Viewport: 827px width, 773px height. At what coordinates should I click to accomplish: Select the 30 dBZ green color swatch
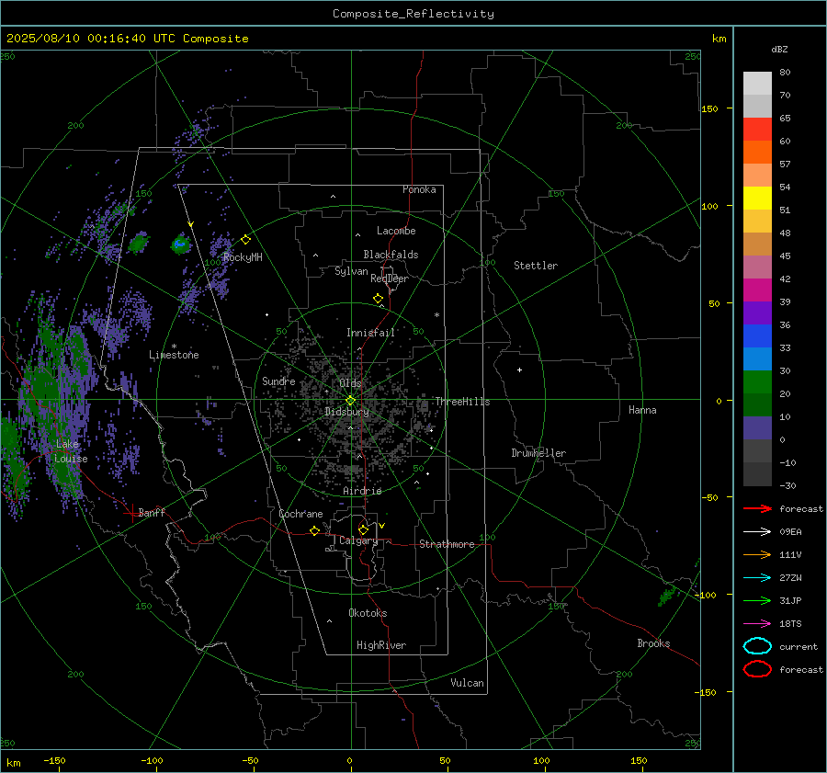click(757, 382)
